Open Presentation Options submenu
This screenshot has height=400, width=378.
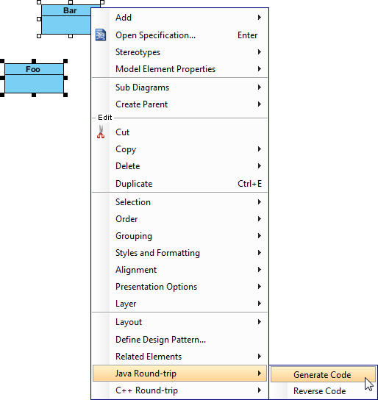click(x=179, y=287)
